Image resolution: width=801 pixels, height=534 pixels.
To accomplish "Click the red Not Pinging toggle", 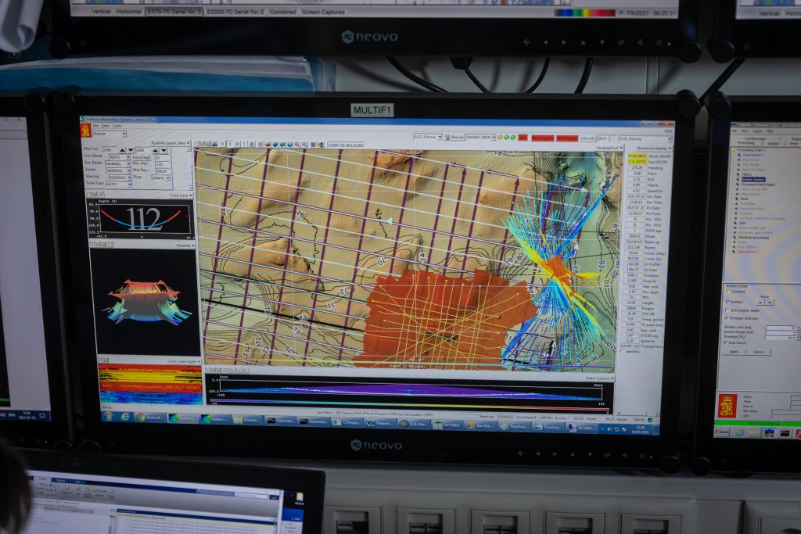I will (x=566, y=138).
